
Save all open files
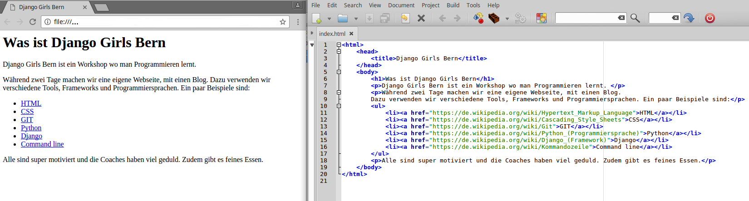click(385, 18)
